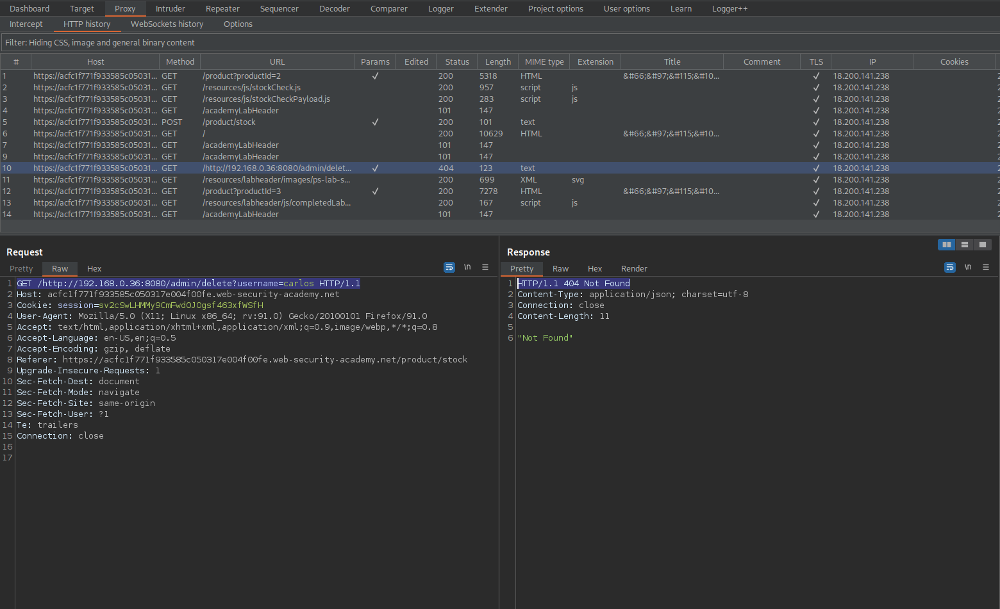Open Project options tab
The height and width of the screenshot is (609, 1000).
556,8
